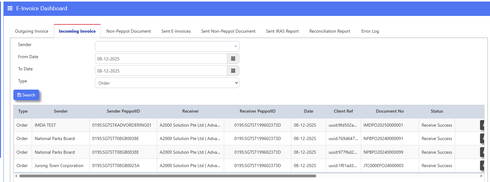Click the Sender PeppolID column header

pyautogui.click(x=123, y=111)
